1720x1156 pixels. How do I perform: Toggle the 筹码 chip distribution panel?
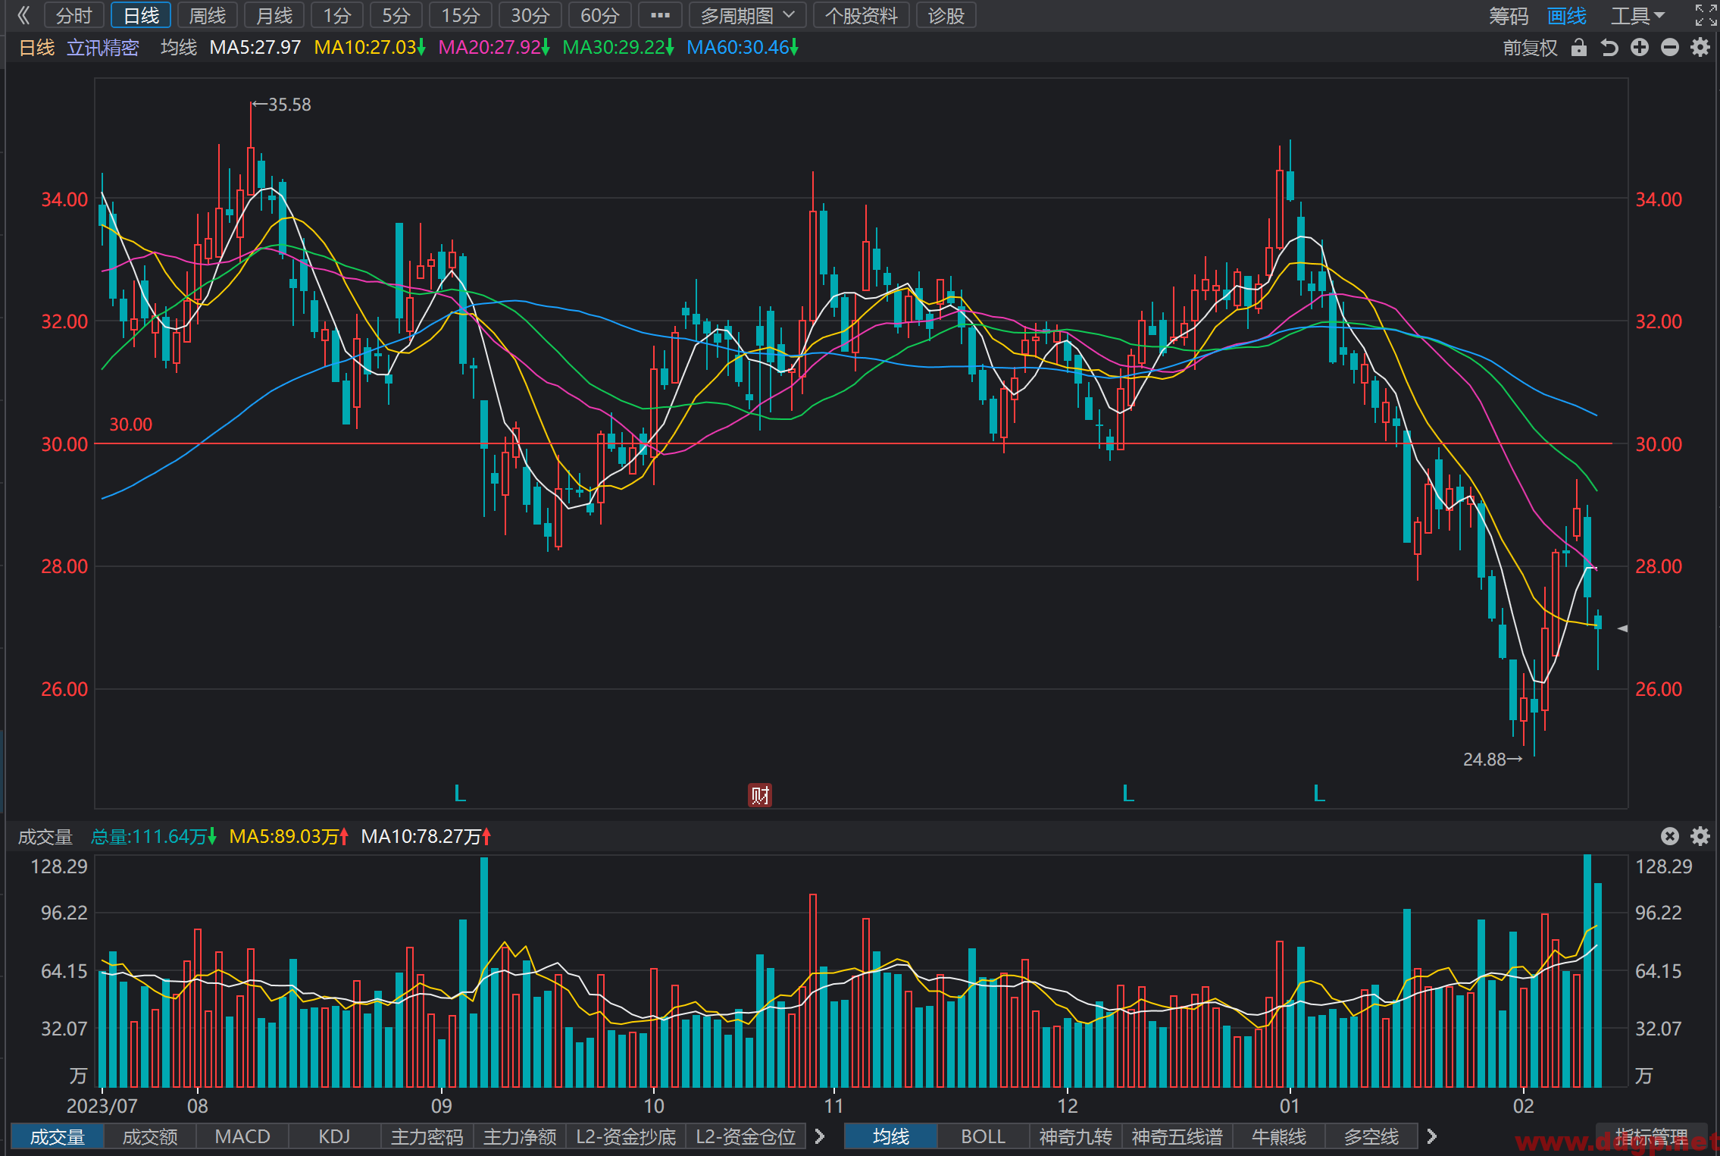pyautogui.click(x=1509, y=16)
